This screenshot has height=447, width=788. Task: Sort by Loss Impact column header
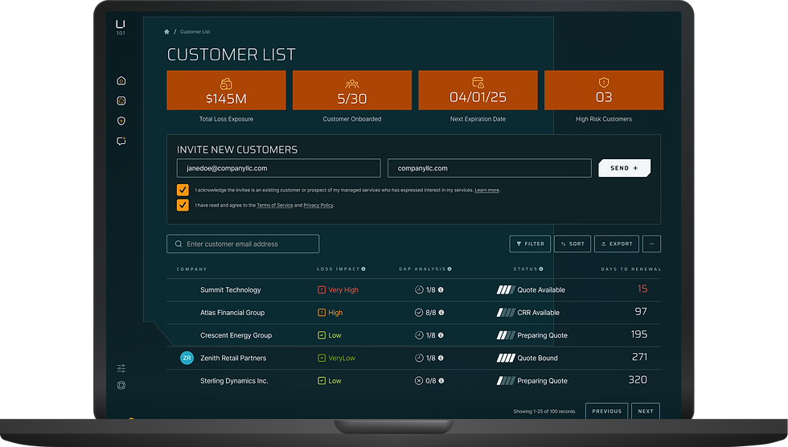pos(339,269)
